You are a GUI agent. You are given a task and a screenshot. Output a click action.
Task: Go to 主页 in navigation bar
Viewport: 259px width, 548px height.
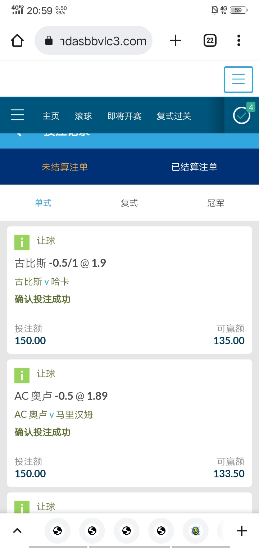[51, 116]
